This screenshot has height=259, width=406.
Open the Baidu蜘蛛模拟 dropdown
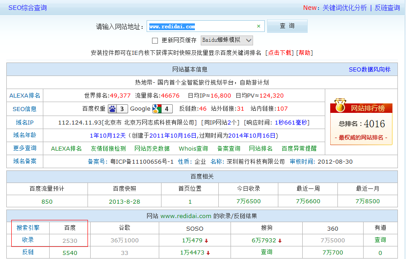[227, 40]
